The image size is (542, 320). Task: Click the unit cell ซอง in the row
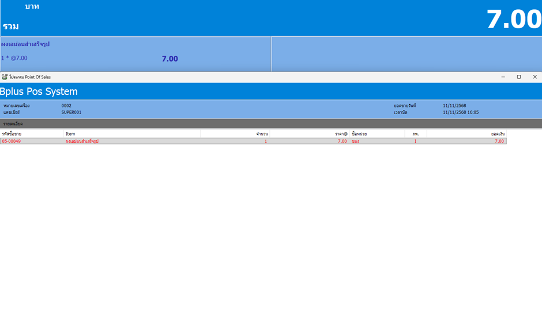356,141
